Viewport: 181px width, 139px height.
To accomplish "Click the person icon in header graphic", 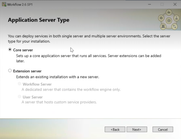I will pos(177,18).
